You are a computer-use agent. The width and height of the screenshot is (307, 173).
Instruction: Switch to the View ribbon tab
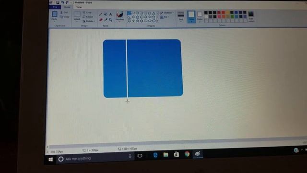[x=79, y=7]
